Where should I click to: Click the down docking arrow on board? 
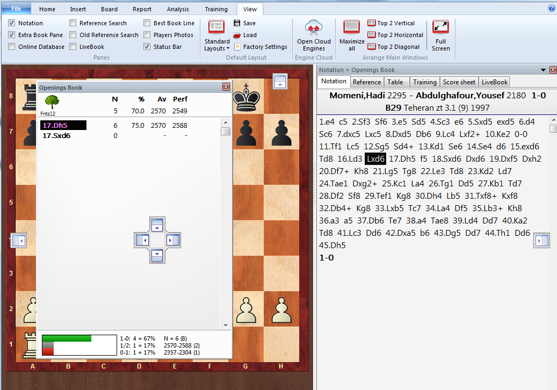157,254
